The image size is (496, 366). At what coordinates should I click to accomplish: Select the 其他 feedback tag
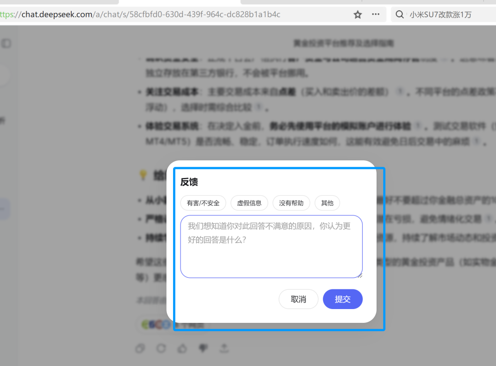point(327,203)
